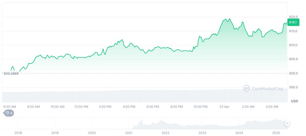Click the 595.0 price axis label

pyautogui.click(x=293, y=87)
